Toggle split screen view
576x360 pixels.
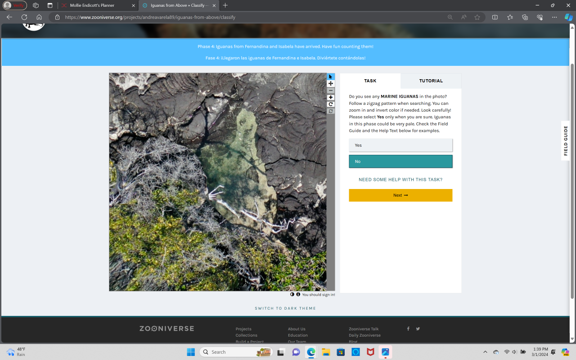495,17
